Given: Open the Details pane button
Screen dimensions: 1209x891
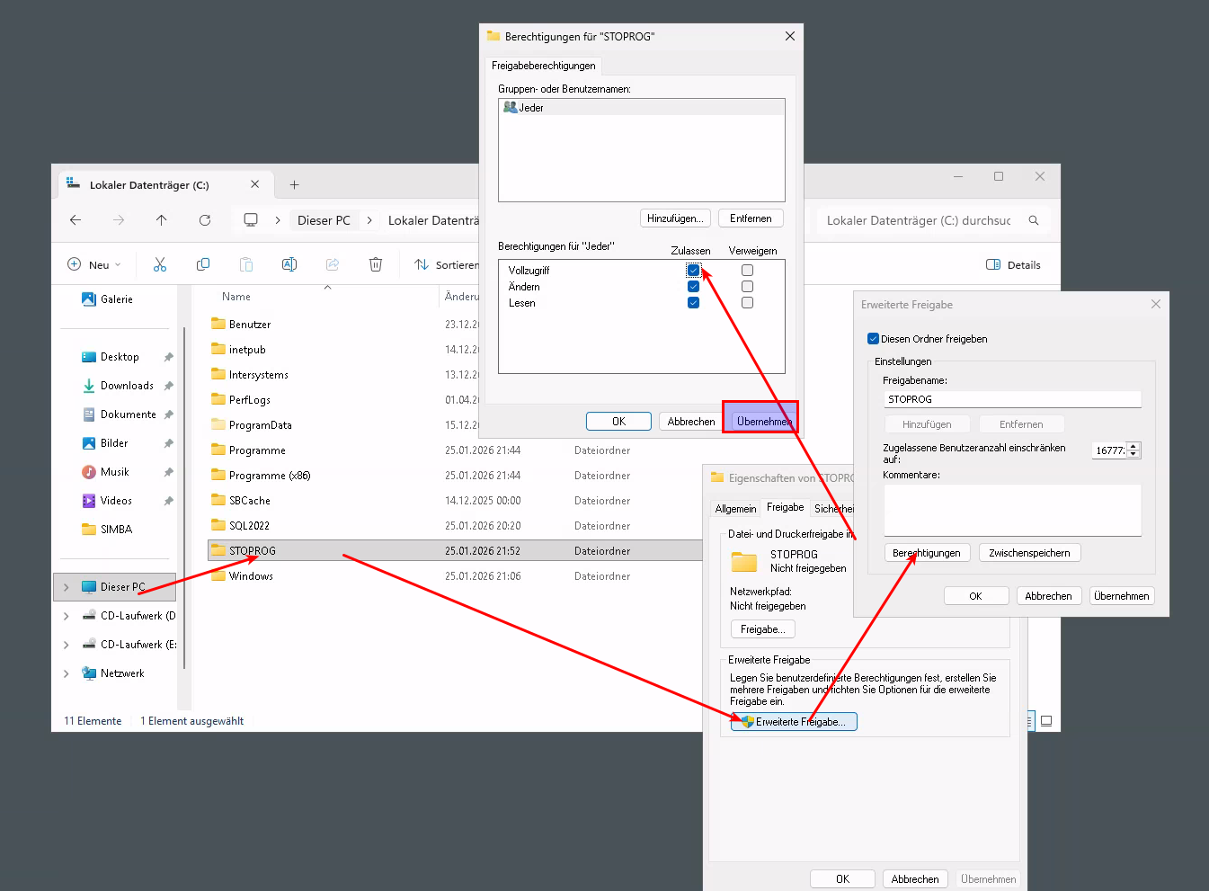Looking at the screenshot, I should click(1013, 265).
